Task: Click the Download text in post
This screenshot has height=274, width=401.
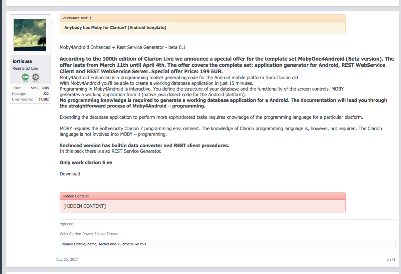Action: [x=70, y=174]
